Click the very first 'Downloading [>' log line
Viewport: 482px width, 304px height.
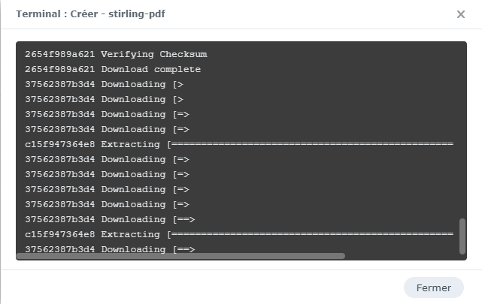104,84
